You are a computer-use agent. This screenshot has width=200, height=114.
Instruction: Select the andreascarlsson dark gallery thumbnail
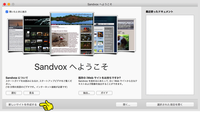(x=36, y=34)
